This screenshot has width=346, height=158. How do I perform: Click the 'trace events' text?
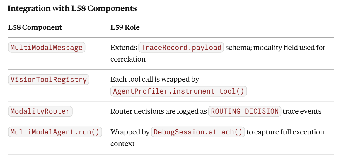302,111
